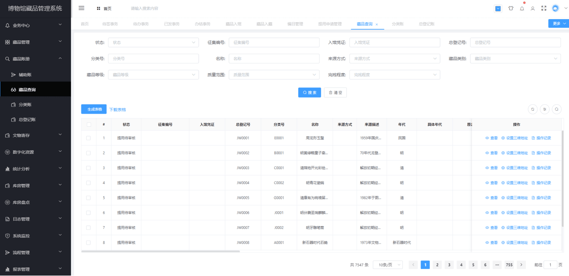
Task: Click the 库房管理 icon in sidebar
Action: coord(8,185)
